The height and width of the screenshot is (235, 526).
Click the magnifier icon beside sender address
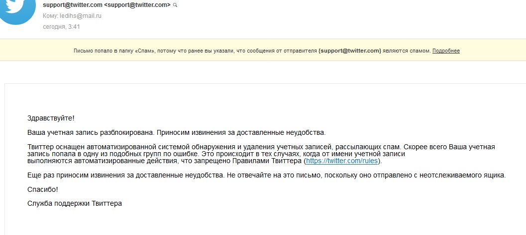click(x=175, y=5)
